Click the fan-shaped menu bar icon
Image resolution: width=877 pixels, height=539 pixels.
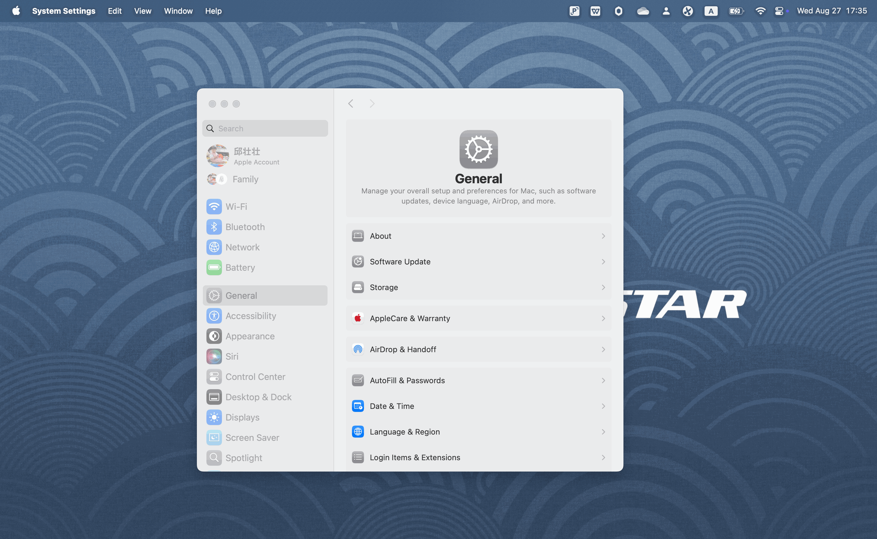688,11
